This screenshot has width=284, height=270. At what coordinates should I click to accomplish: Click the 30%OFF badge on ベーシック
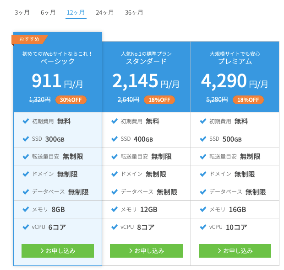pos(71,100)
